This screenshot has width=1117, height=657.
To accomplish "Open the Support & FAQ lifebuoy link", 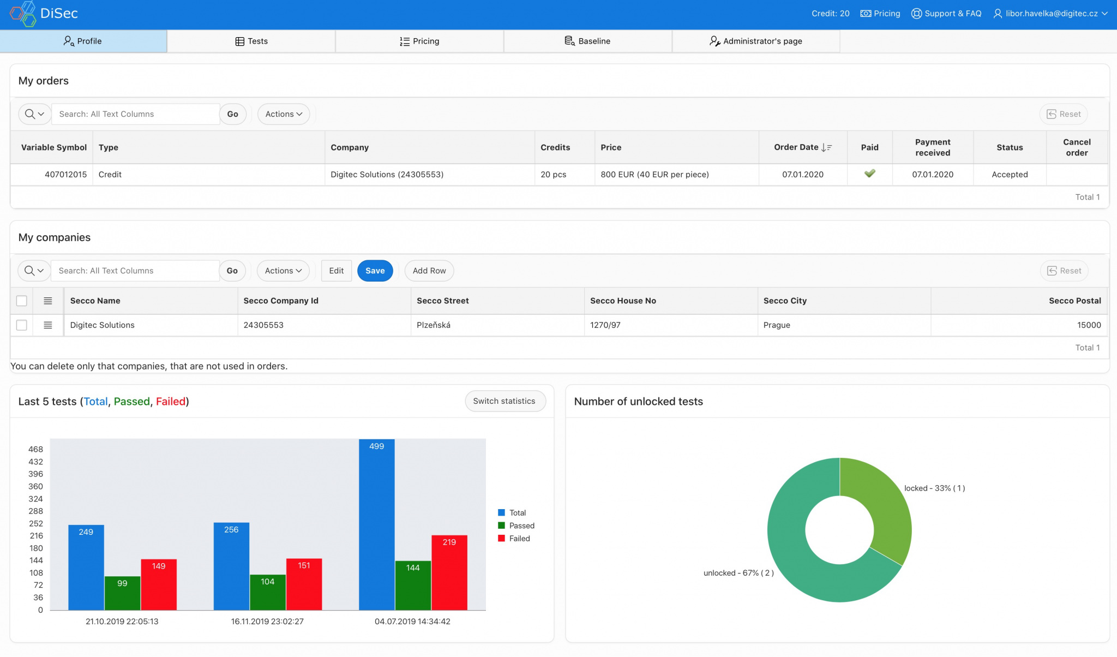I will (x=946, y=14).
